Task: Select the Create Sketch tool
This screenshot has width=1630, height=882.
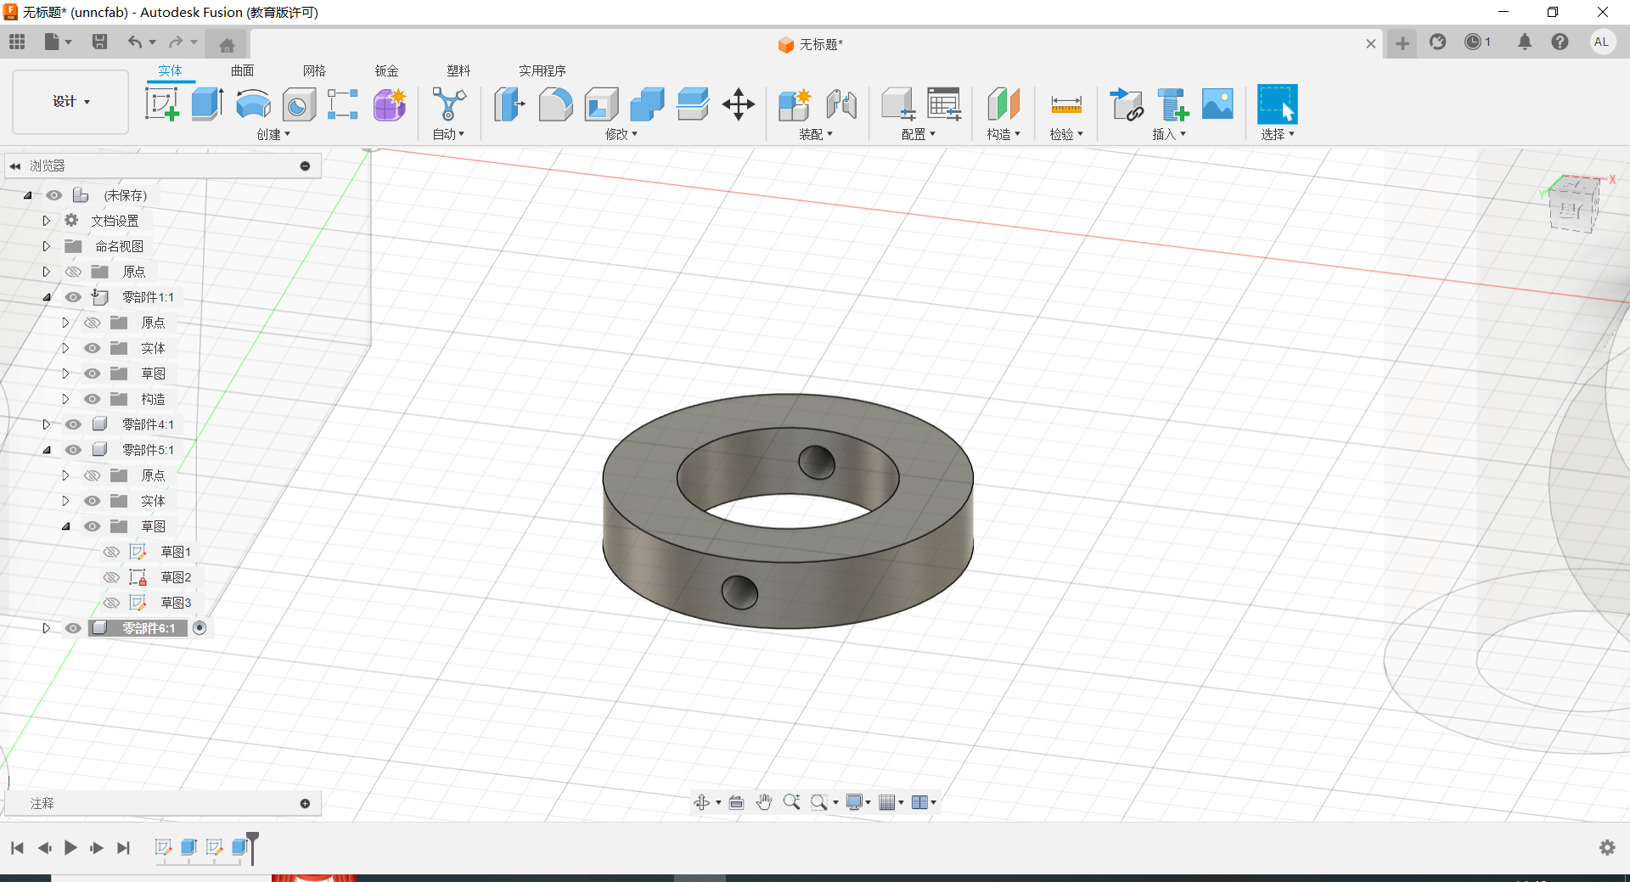Action: pyautogui.click(x=161, y=104)
